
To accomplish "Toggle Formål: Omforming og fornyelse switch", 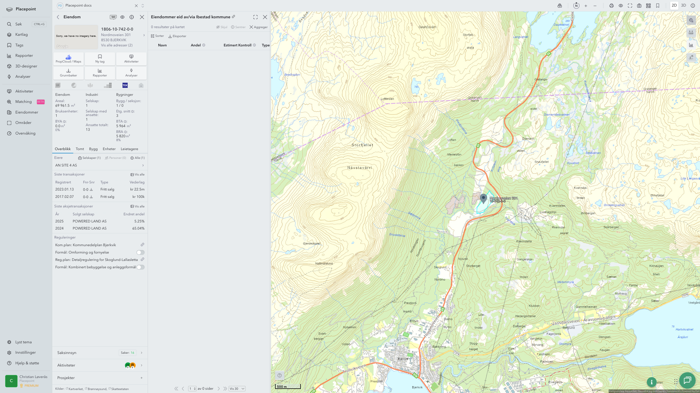I will (141, 252).
